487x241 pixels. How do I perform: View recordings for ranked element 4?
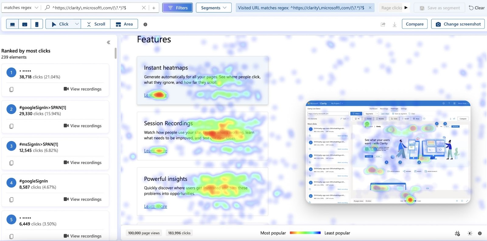tap(82, 199)
